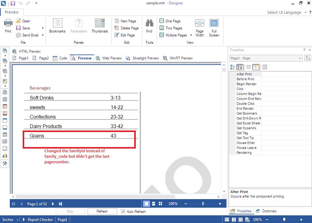Click the horizontal preview scrollbar
This screenshot has height=223, width=312.
pos(95,197)
